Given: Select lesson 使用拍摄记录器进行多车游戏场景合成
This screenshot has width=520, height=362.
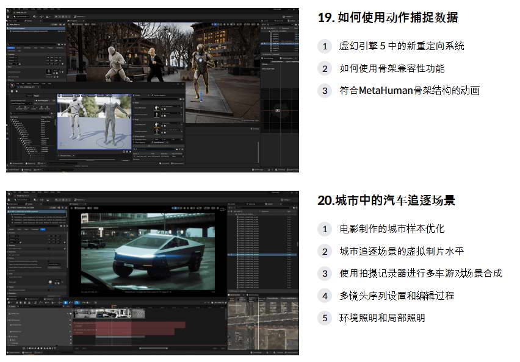Looking at the screenshot, I should tap(421, 273).
